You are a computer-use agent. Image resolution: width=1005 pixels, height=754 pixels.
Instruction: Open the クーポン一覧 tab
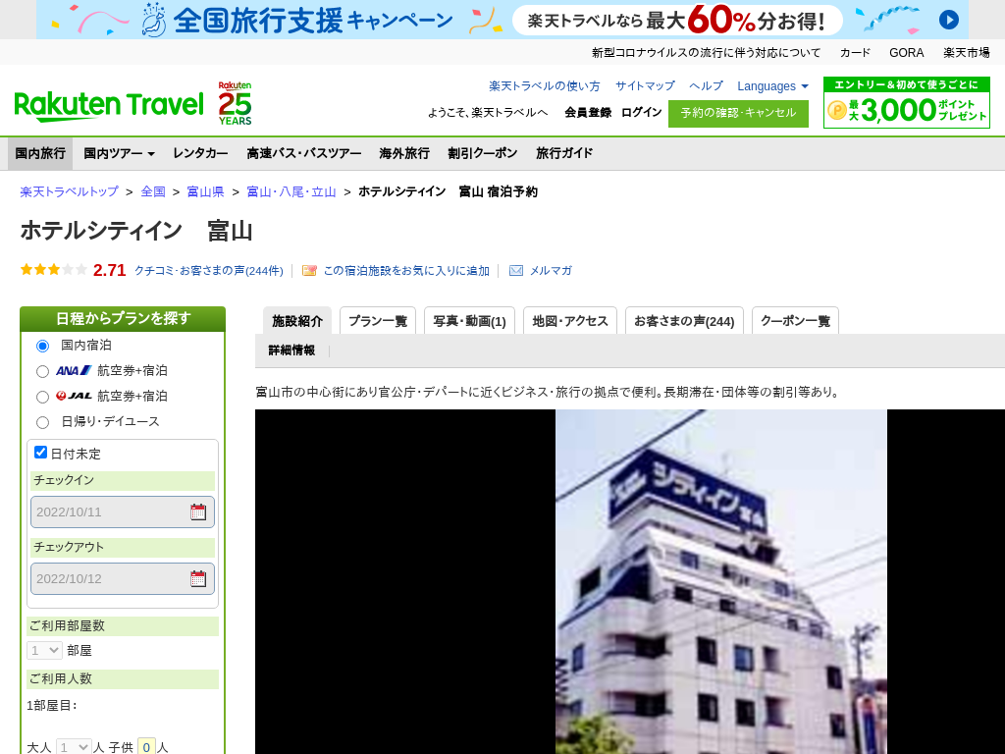(795, 321)
